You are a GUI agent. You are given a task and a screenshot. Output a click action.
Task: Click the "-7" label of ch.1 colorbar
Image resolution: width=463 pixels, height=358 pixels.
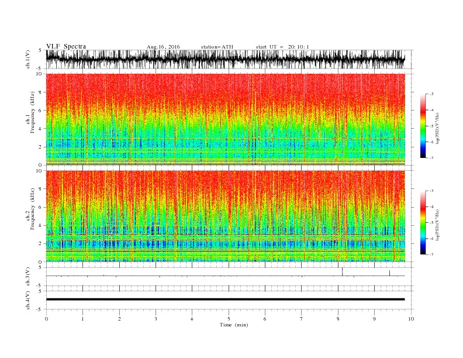pos(430,158)
